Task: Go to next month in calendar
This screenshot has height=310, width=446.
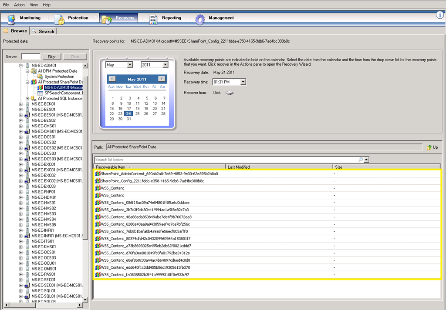Action: pos(162,79)
